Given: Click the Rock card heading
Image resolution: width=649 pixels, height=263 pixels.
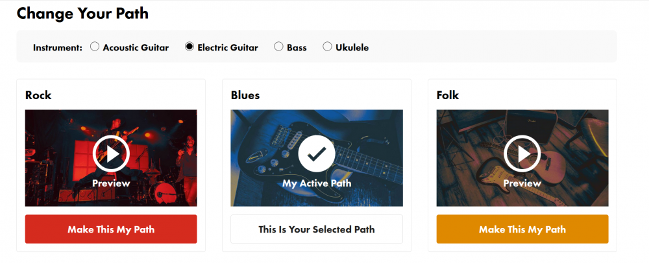Looking at the screenshot, I should click(38, 95).
